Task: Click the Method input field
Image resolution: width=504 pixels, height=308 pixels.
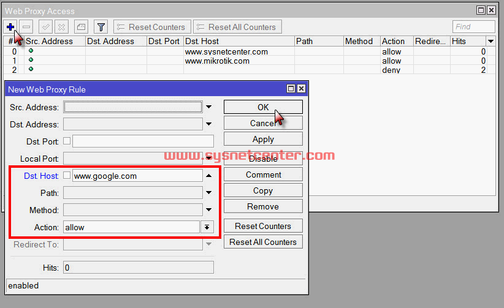Action: (x=133, y=210)
